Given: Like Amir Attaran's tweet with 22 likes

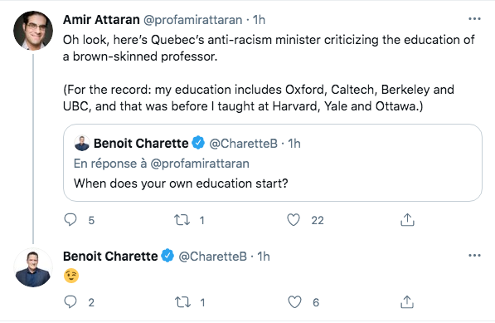Looking at the screenshot, I should 294,220.
